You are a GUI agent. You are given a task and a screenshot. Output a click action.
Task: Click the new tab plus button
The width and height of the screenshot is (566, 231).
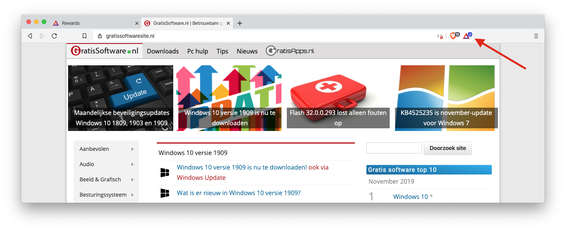coord(240,23)
